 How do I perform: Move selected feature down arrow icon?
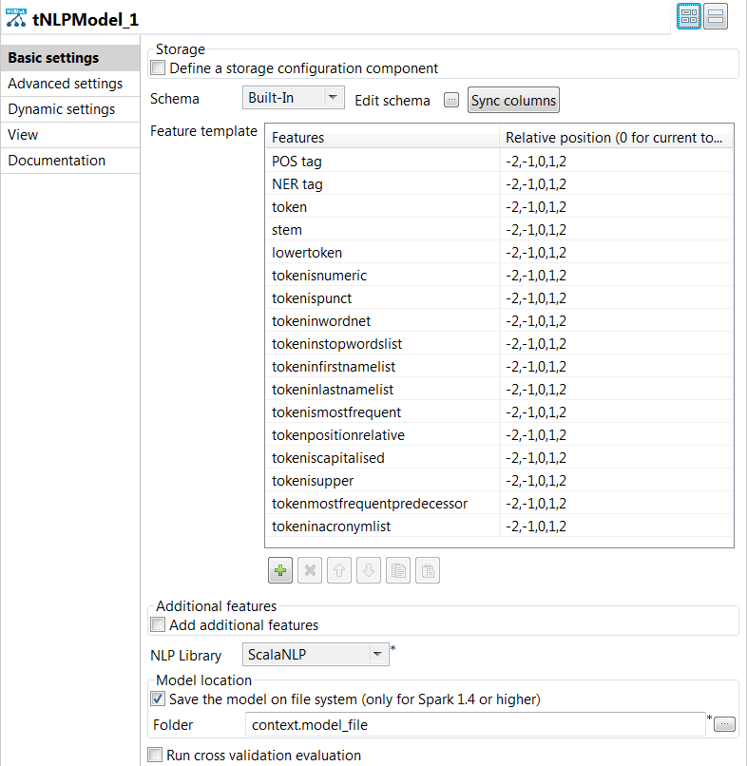[x=369, y=570]
